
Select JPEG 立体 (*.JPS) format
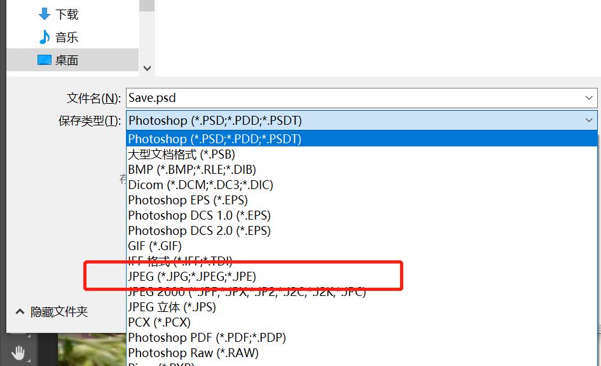pyautogui.click(x=172, y=307)
